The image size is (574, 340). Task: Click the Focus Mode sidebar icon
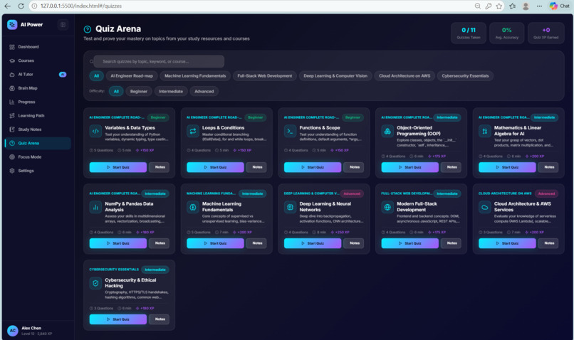12,156
